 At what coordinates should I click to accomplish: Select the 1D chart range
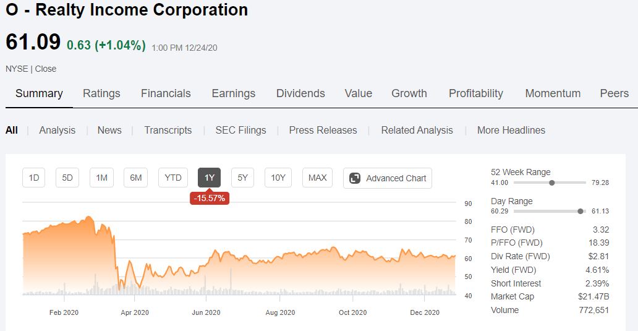tap(34, 178)
